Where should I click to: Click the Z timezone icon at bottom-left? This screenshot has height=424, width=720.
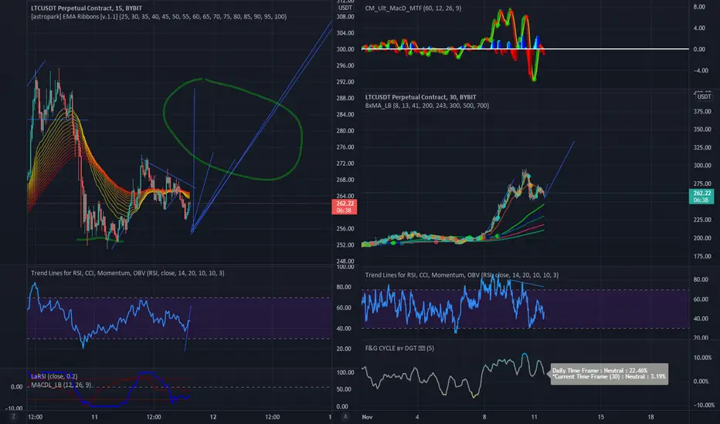[x=13, y=416]
